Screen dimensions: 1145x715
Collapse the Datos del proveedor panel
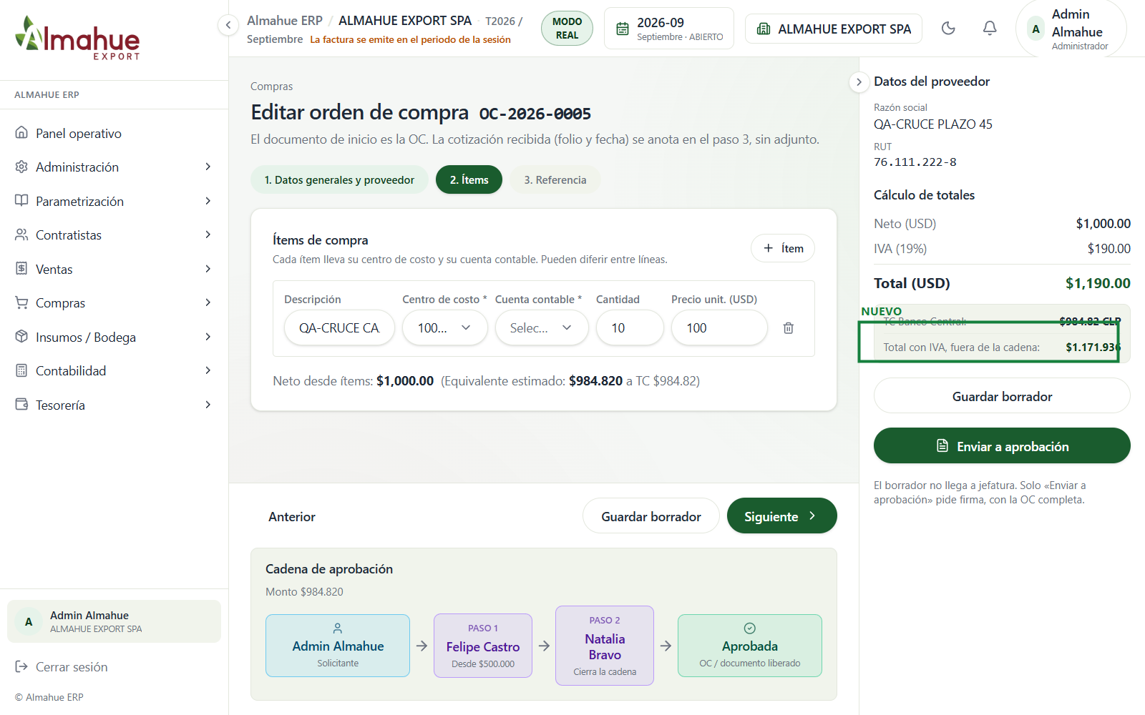[859, 82]
